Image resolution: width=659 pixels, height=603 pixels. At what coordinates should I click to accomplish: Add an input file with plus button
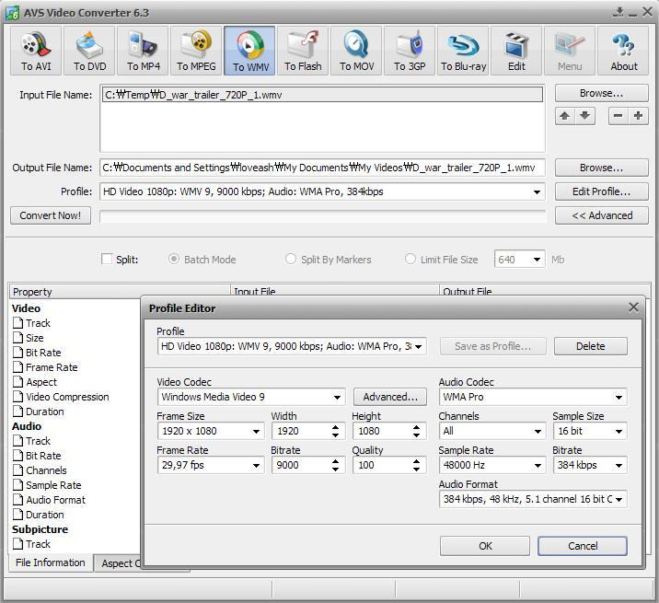(x=639, y=116)
